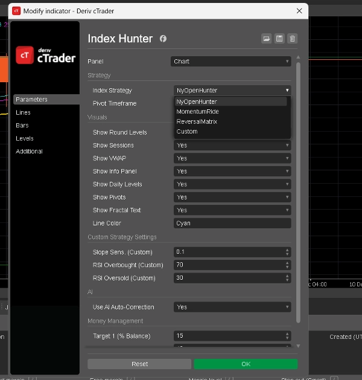This screenshot has width=362, height=380.
Task: Open the Show Info Panel dropdown
Action: (232, 171)
